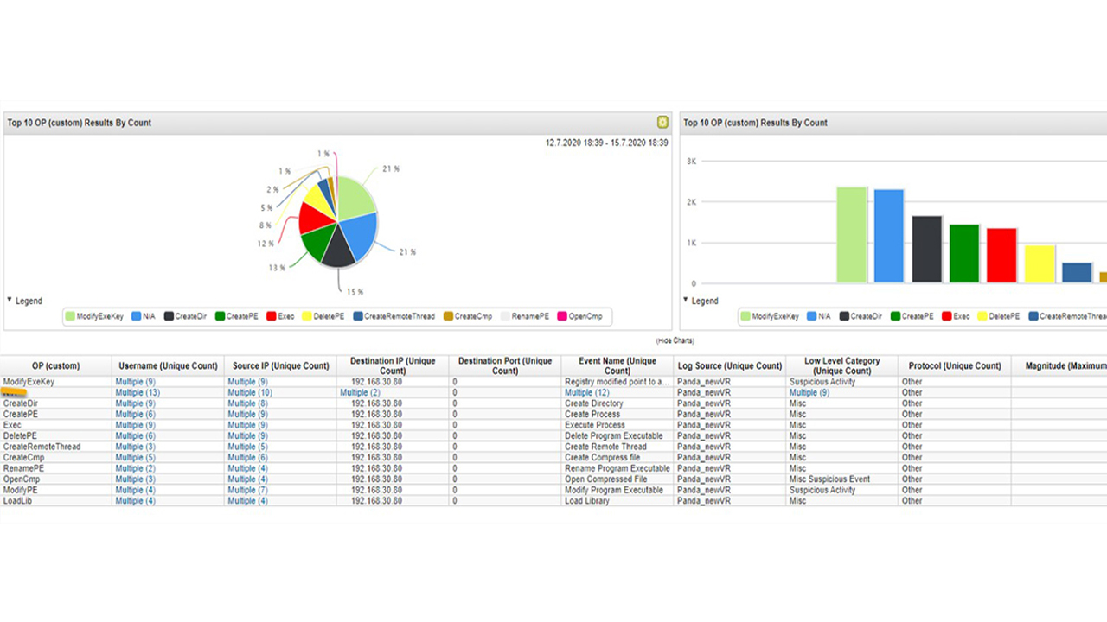
Task: Select DeletePE swatch in bar chart legend
Action: [982, 317]
